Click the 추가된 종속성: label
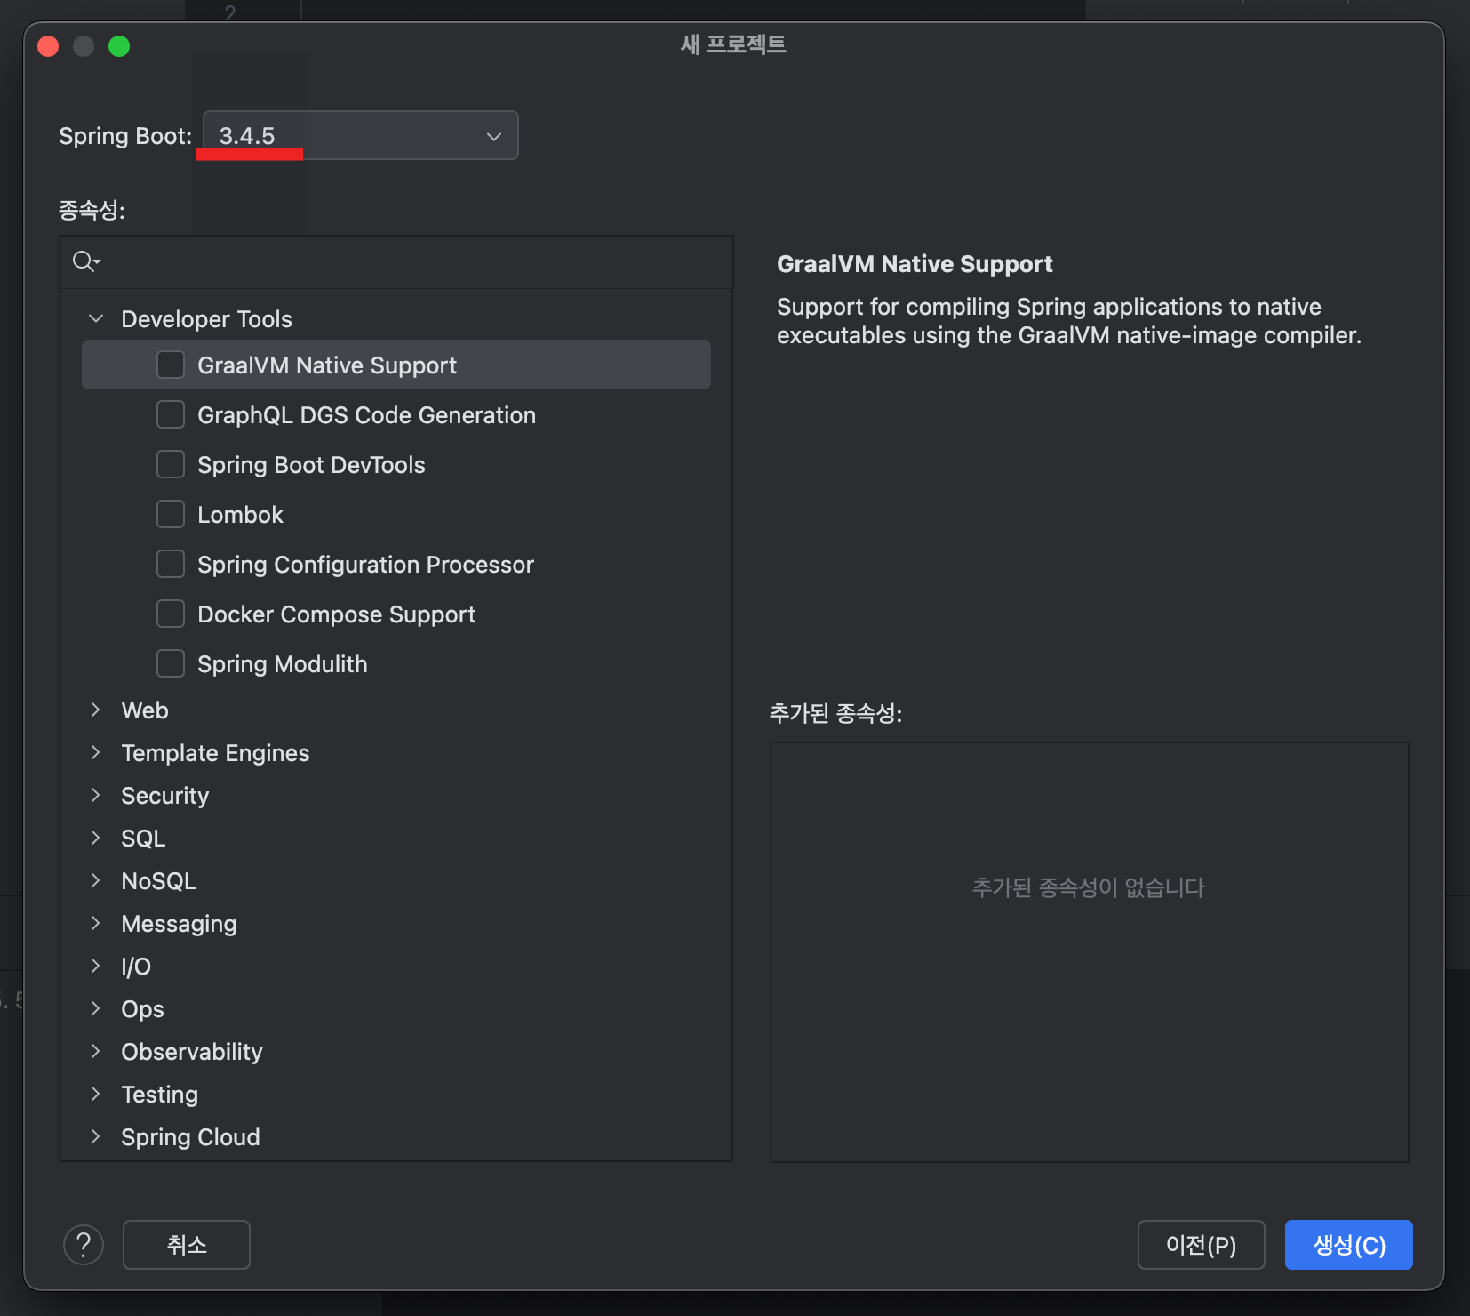The width and height of the screenshot is (1470, 1316). click(x=835, y=713)
